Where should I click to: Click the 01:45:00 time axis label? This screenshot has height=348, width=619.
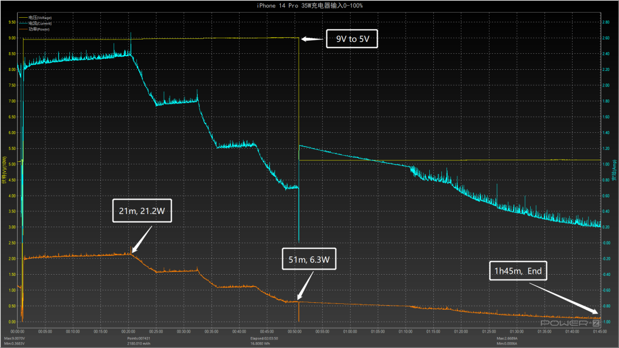click(x=600, y=332)
